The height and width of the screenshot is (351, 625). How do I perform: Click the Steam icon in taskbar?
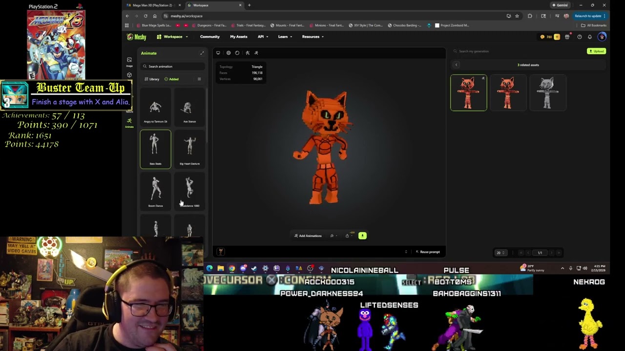pos(254,268)
